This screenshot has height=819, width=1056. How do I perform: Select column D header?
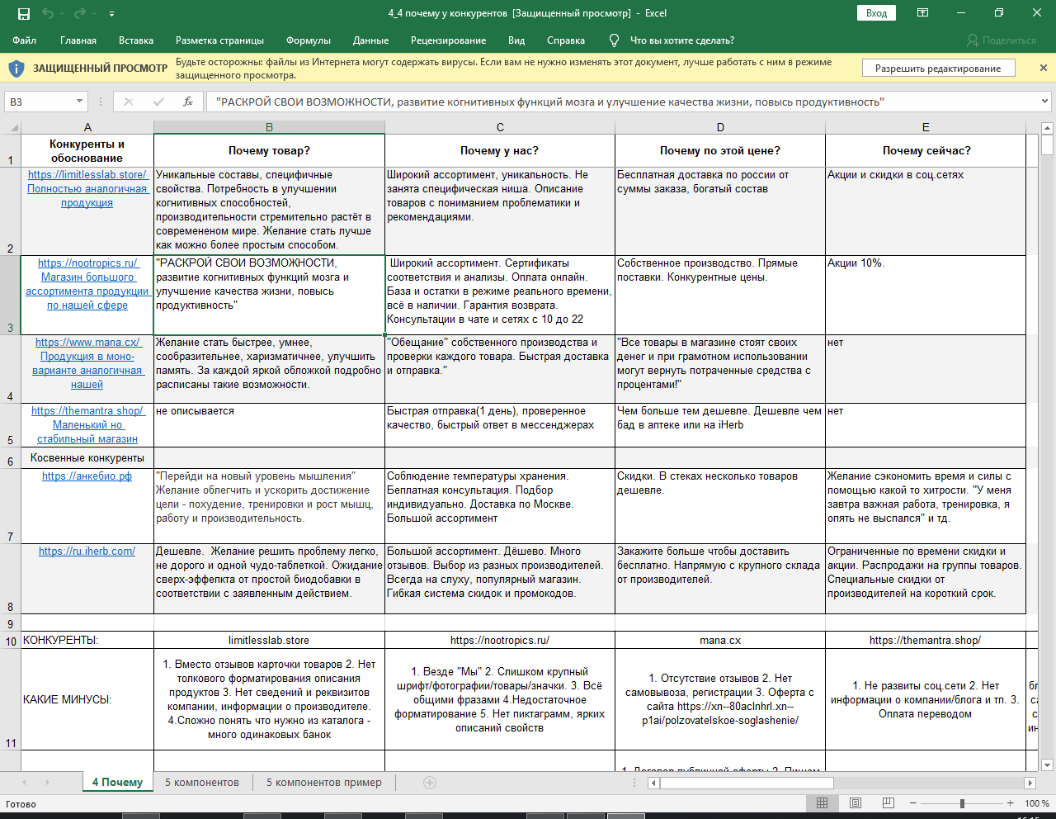pyautogui.click(x=720, y=127)
